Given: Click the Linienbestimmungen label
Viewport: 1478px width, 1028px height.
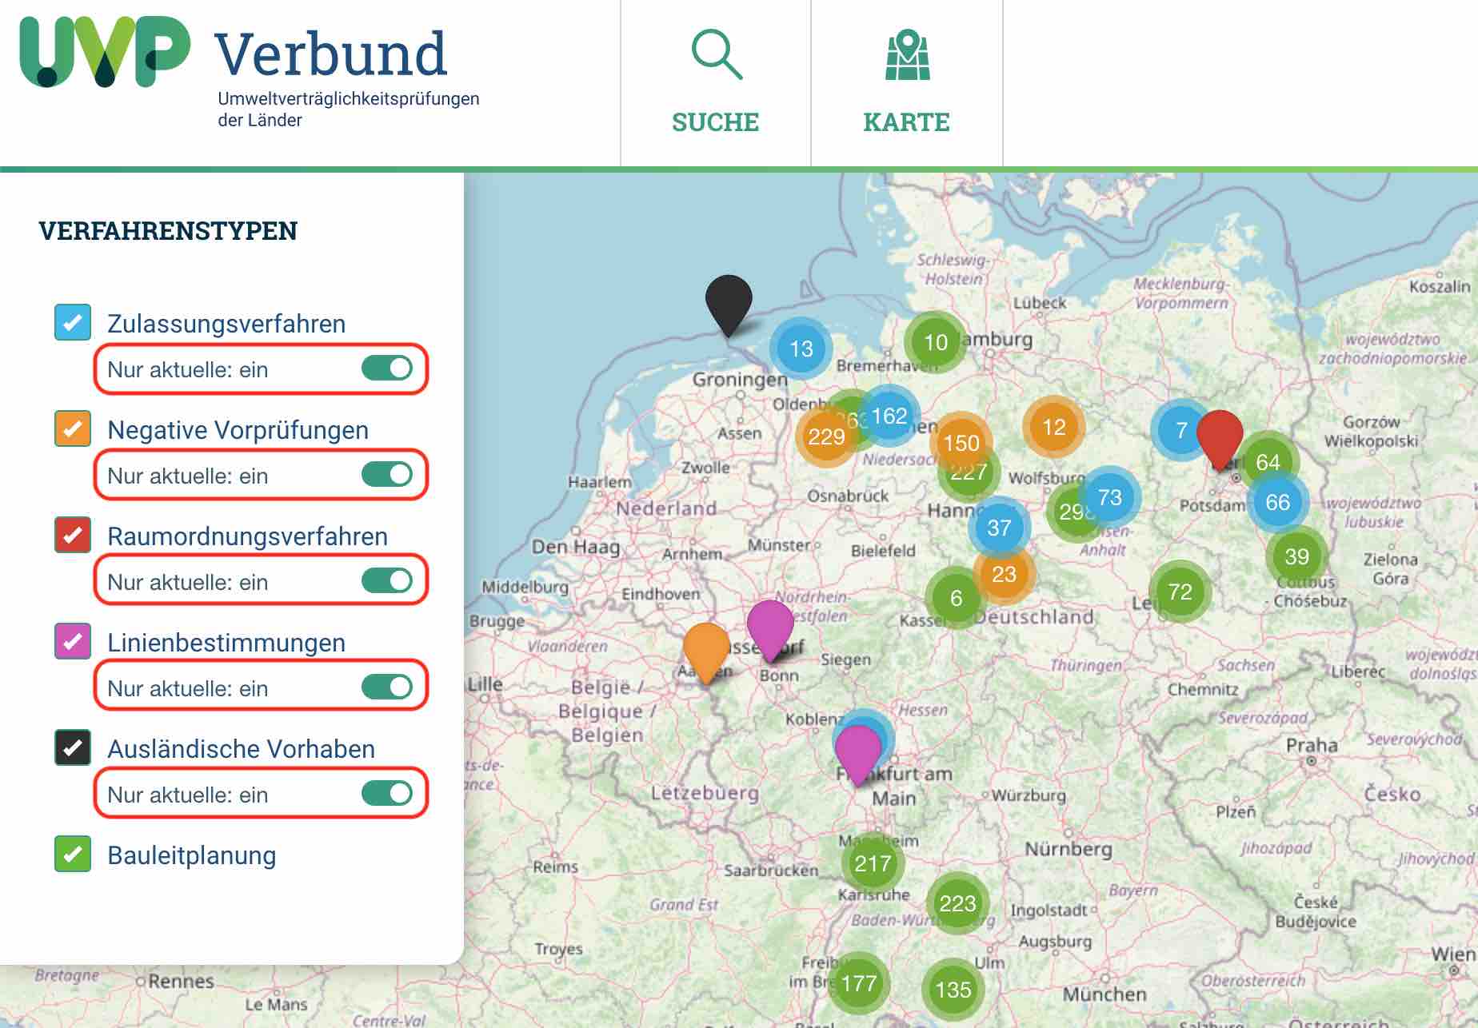Looking at the screenshot, I should click(226, 643).
